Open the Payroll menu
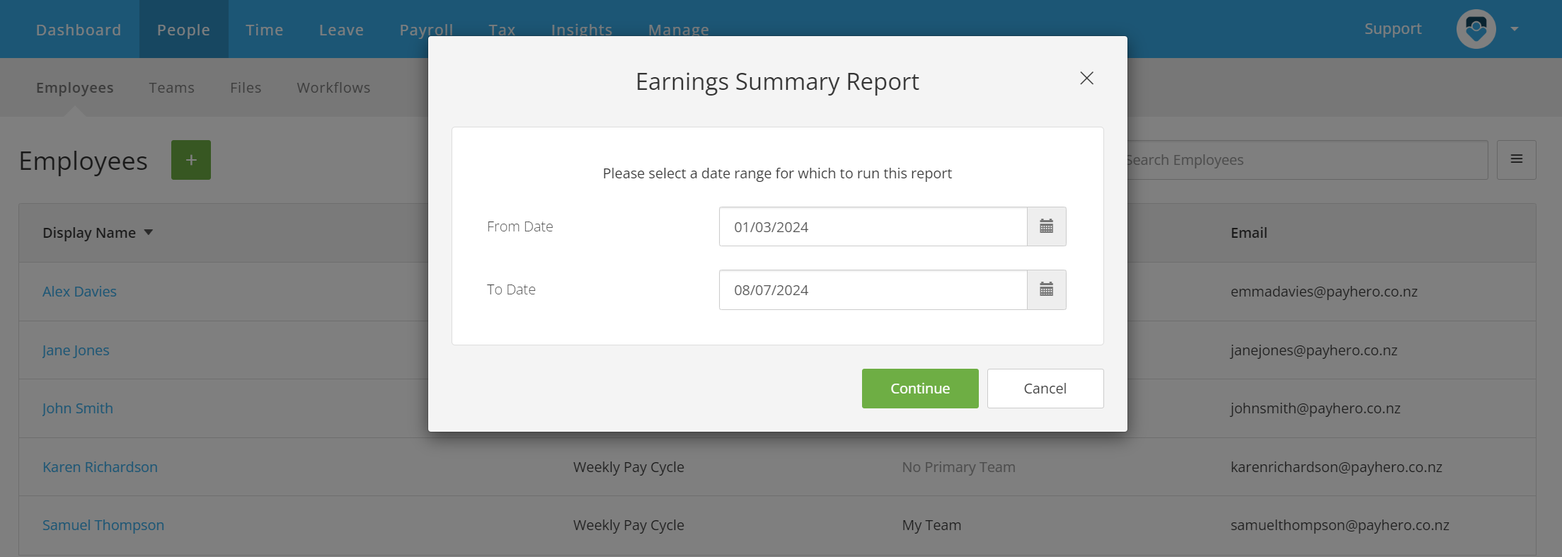This screenshot has width=1562, height=557. coord(426,30)
